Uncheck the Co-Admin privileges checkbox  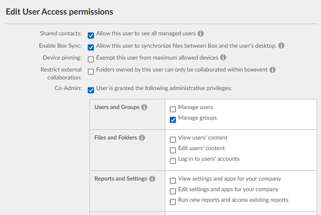pyautogui.click(x=91, y=90)
